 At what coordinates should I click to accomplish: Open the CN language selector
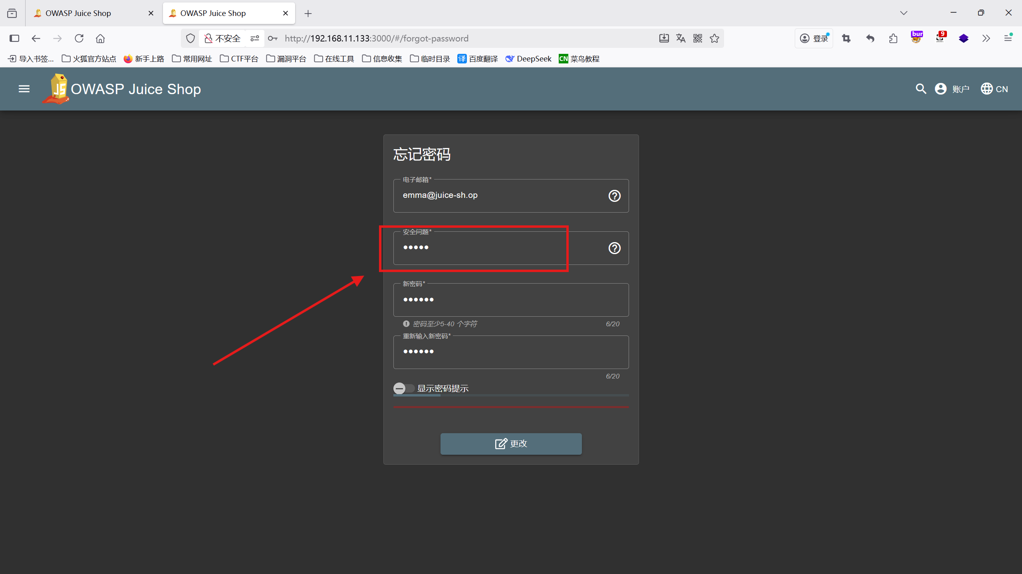tap(994, 89)
